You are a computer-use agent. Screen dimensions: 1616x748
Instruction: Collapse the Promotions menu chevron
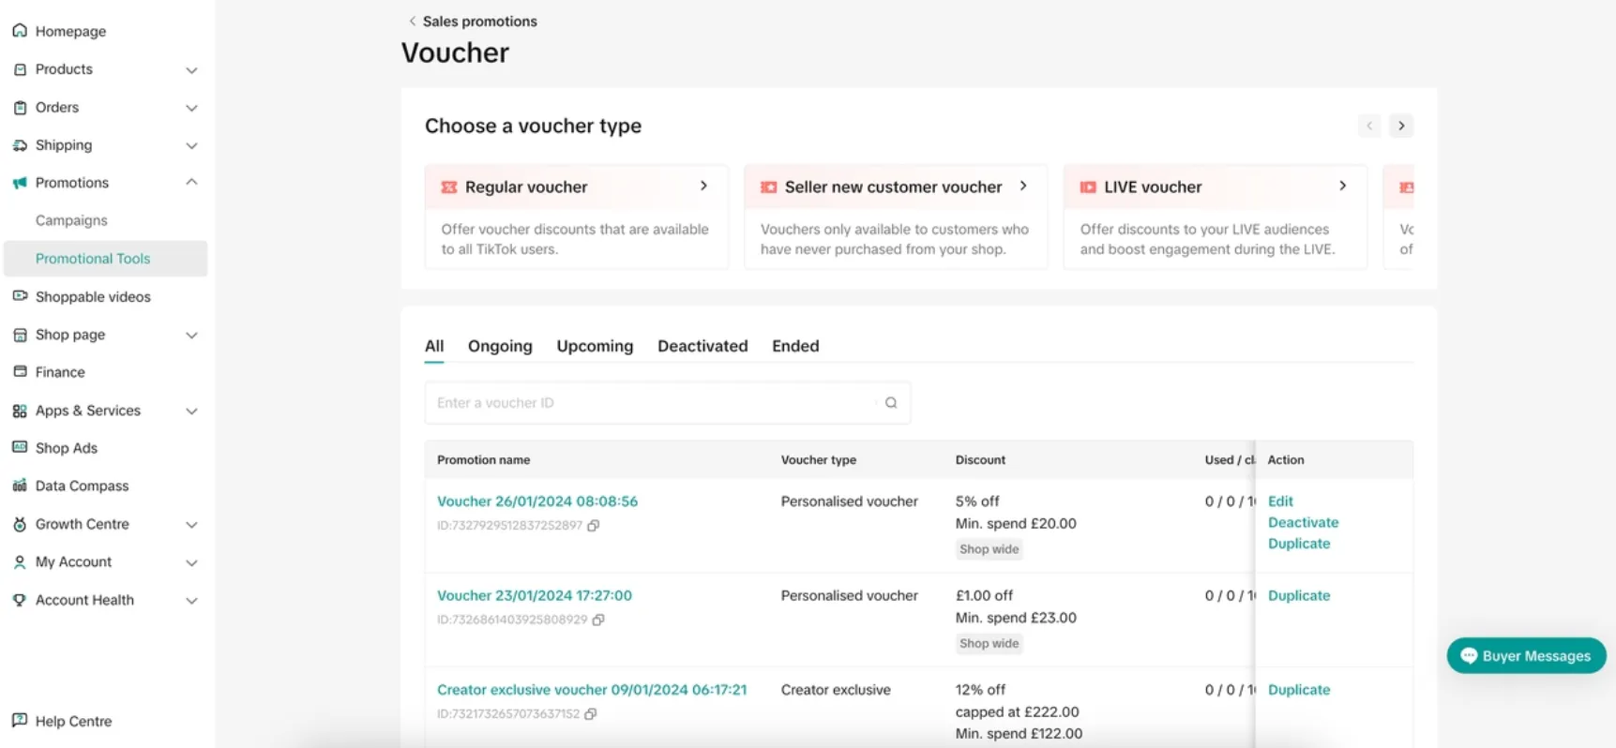[191, 182]
